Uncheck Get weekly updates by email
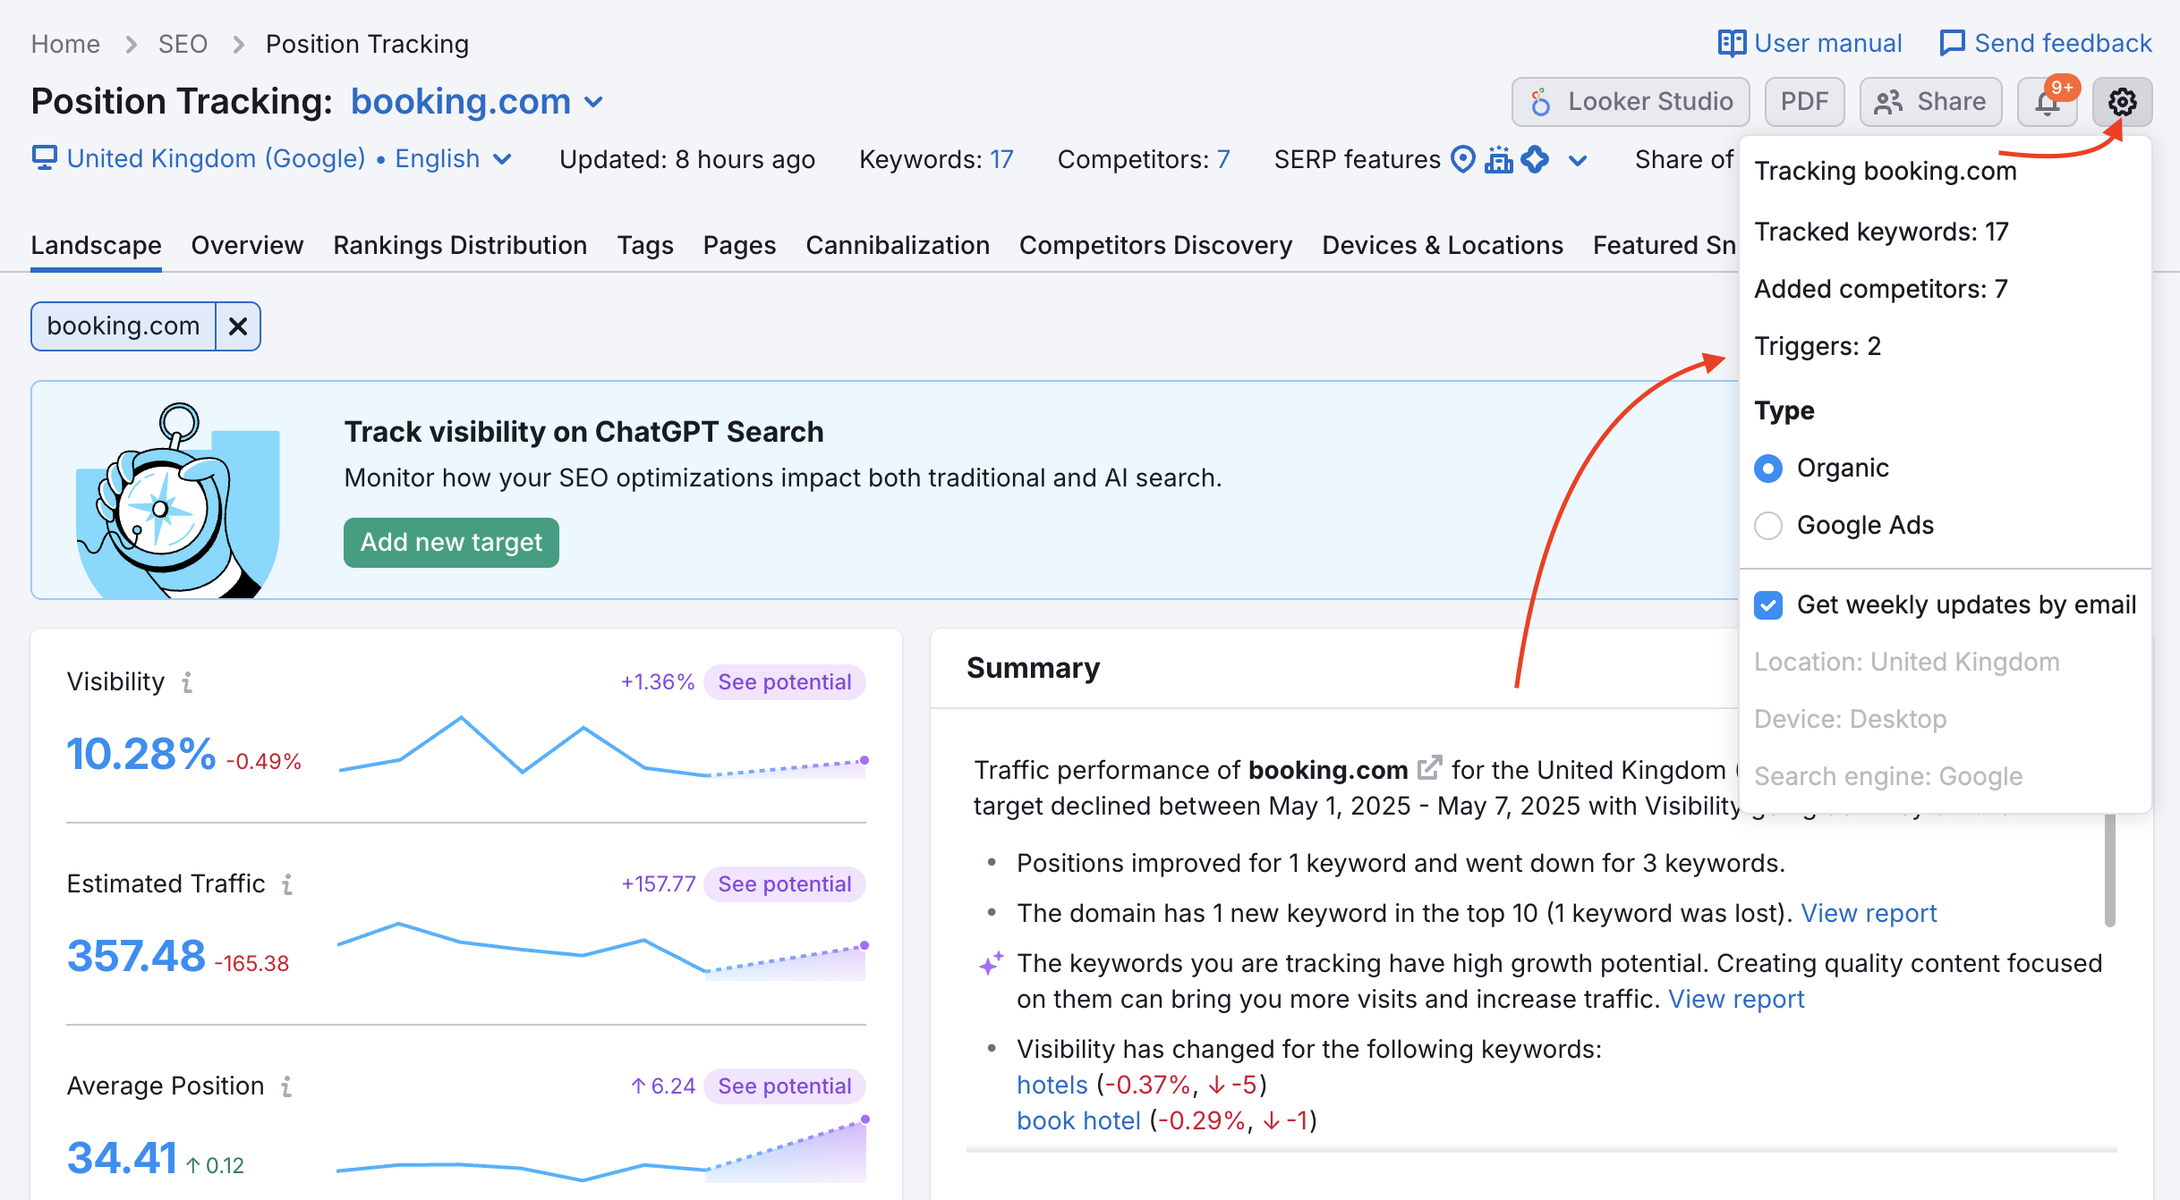 pyautogui.click(x=1768, y=605)
